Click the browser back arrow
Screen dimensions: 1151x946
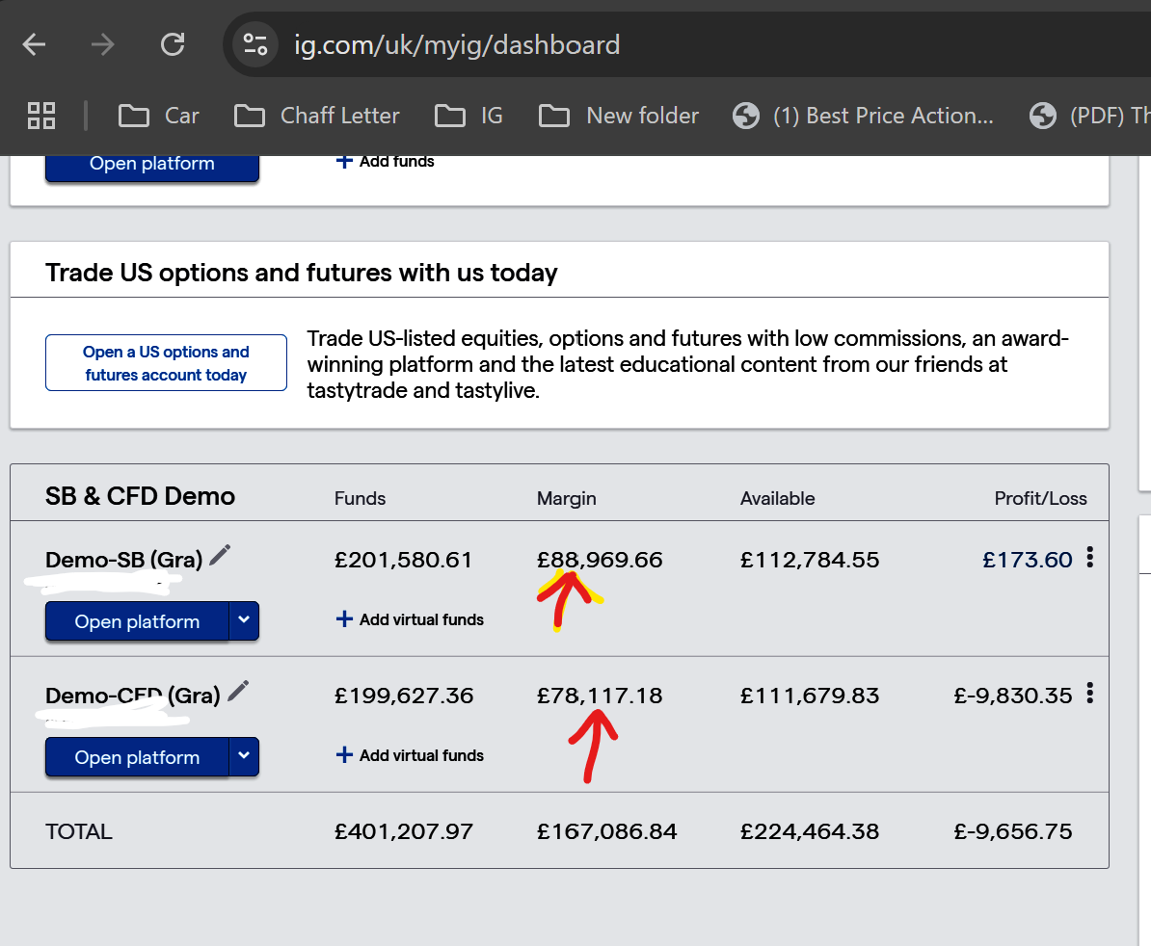[x=35, y=44]
